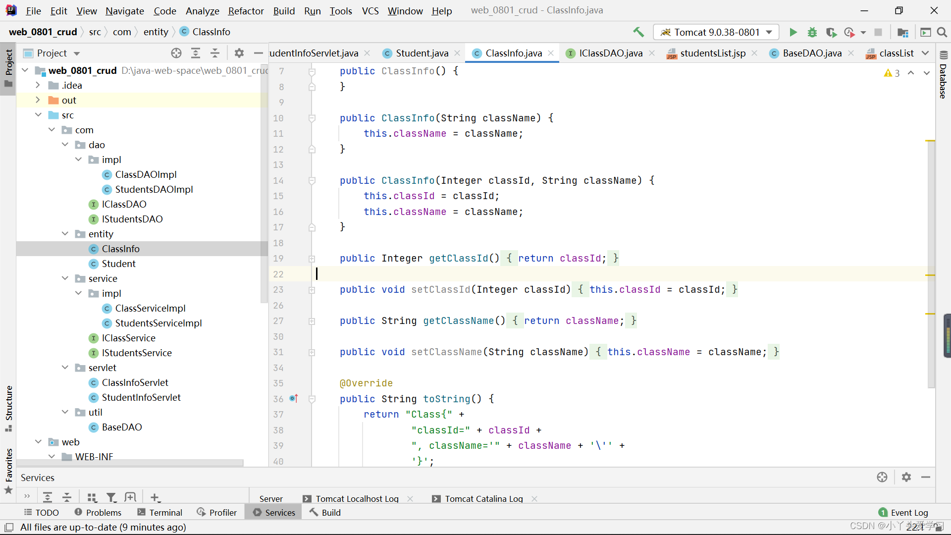Click Services panel crosshair target icon

click(x=882, y=477)
